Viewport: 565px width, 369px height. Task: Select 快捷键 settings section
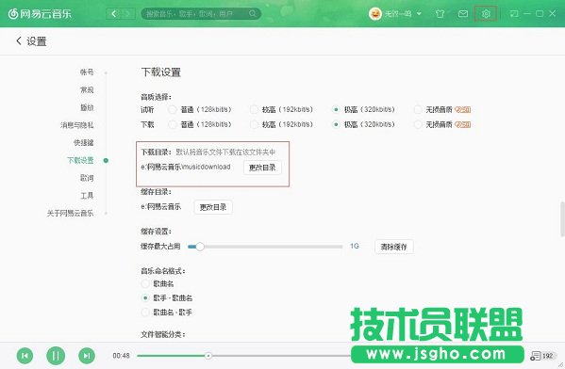pyautogui.click(x=83, y=142)
